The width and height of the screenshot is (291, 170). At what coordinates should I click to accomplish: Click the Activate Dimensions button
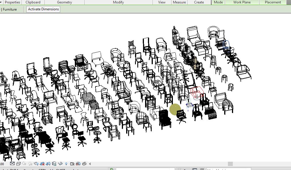point(43,9)
